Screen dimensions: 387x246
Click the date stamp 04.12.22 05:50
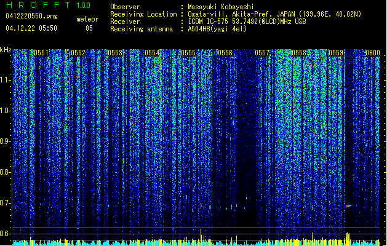31,28
